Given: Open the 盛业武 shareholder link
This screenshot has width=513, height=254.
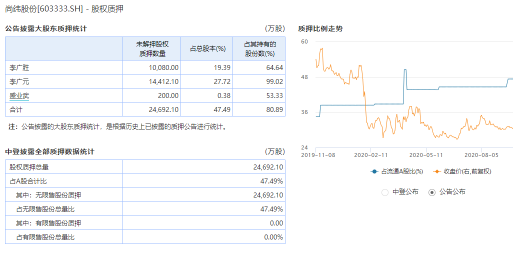Looking at the screenshot, I should (20, 95).
